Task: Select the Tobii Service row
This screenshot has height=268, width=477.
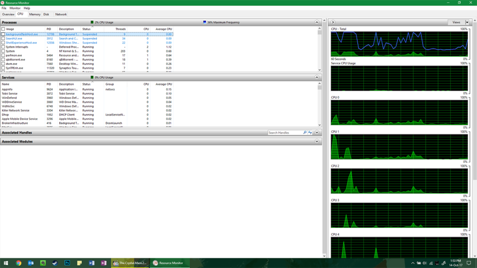Action: (10, 94)
